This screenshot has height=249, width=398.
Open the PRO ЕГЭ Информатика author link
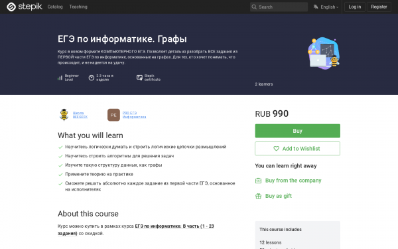(x=134, y=115)
